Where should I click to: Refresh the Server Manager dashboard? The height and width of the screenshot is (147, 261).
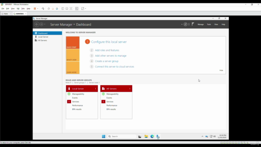click(186, 24)
